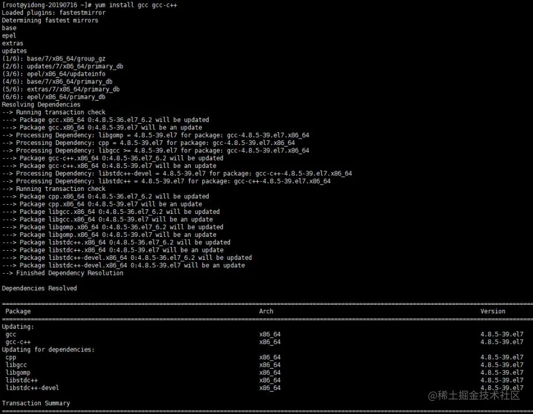Select the '(2/6): updates/7/x86_64/primary_db' line
The image size is (533, 414).
pyautogui.click(x=63, y=66)
